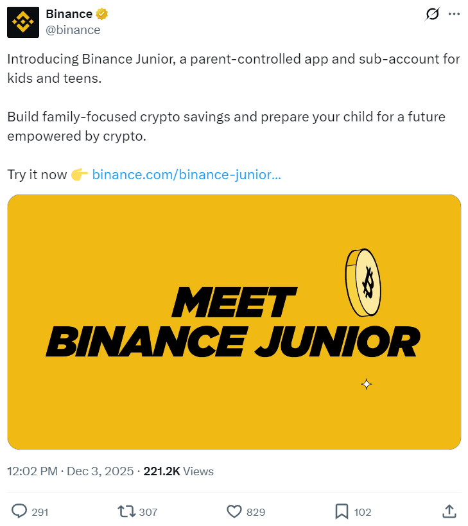Open the binance.com/binance-junior link
The image size is (468, 526).
(186, 174)
